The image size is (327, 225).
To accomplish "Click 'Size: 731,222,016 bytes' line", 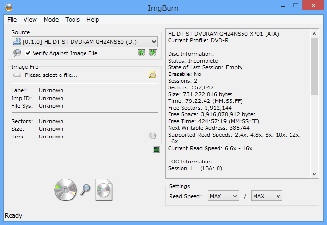I will pos(200,94).
